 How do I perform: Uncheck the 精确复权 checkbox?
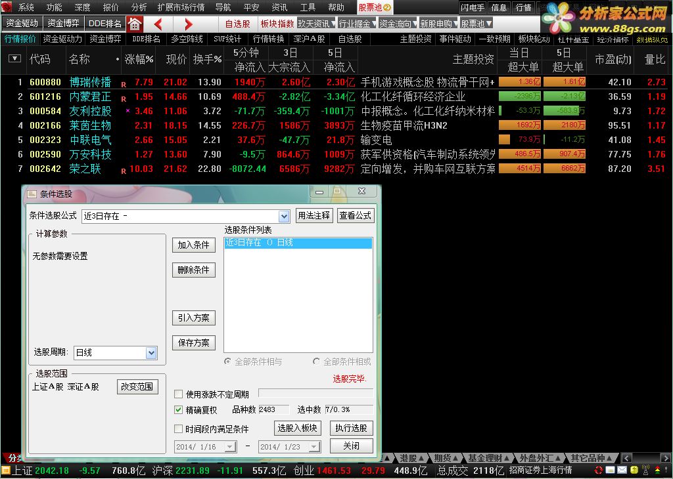tap(179, 410)
